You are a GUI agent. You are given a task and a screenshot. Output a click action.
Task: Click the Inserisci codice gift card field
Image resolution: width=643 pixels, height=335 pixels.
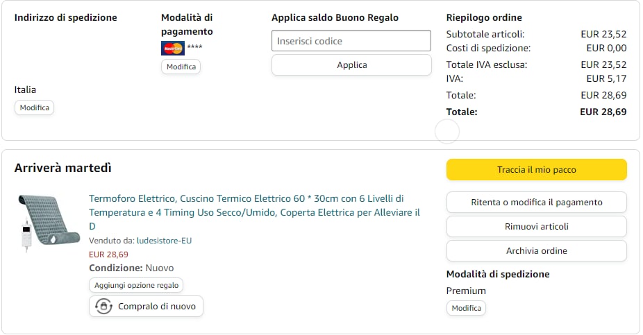(351, 41)
